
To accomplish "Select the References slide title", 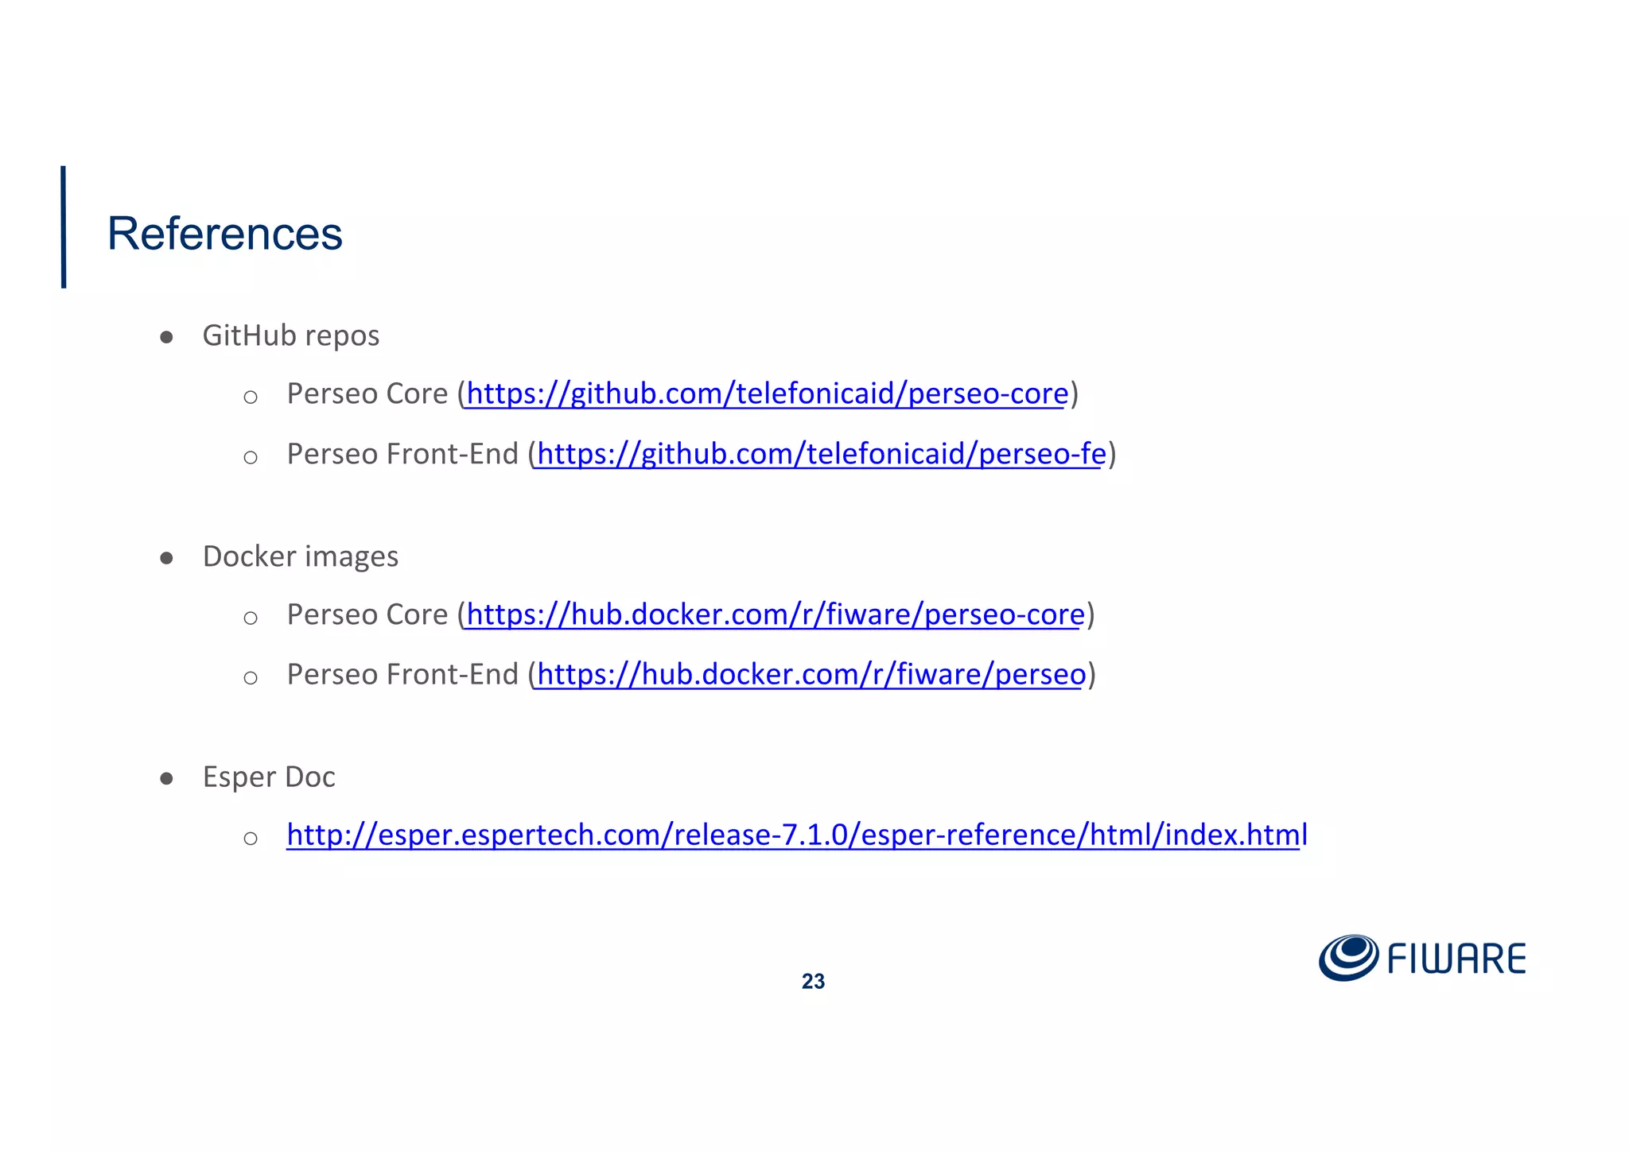I will 224,234.
